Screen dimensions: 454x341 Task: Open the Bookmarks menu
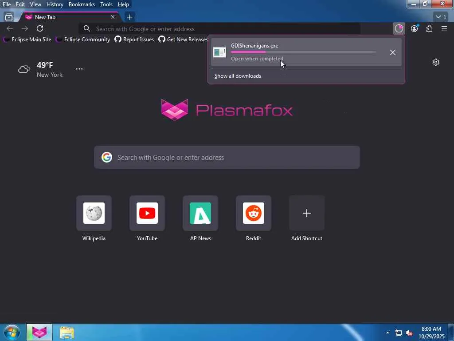(x=82, y=4)
